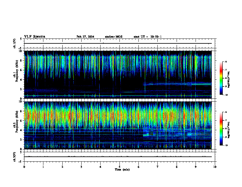Click the "10" frequency tick of ch.1 spectrogram
242x187 pixels.
21,51
